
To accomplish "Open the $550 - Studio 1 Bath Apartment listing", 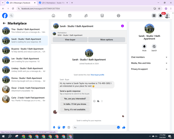I will point(70,35).
